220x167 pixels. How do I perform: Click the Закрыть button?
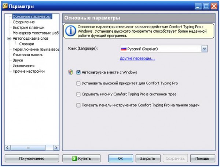[x=148, y=159]
